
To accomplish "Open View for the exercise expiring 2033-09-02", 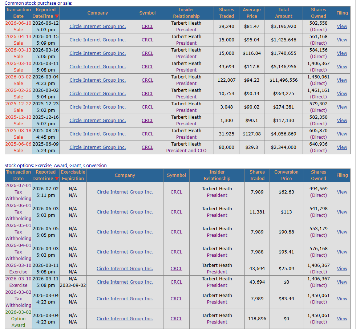I will tap(342, 282).
